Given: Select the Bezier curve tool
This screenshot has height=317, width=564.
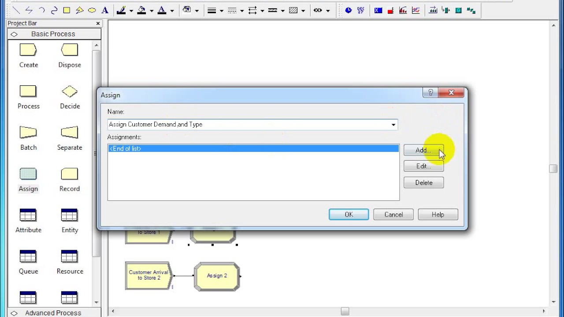Looking at the screenshot, I should (54, 10).
